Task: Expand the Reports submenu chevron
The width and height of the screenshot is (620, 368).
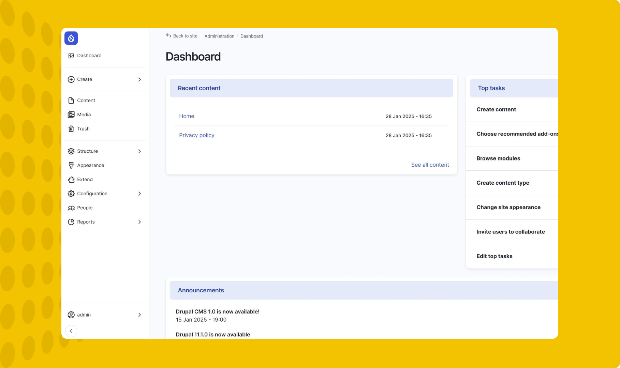Action: (x=139, y=222)
